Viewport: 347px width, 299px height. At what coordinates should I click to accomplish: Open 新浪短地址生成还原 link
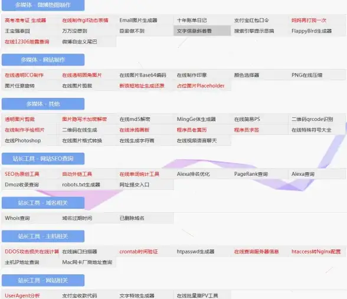pos(142,86)
